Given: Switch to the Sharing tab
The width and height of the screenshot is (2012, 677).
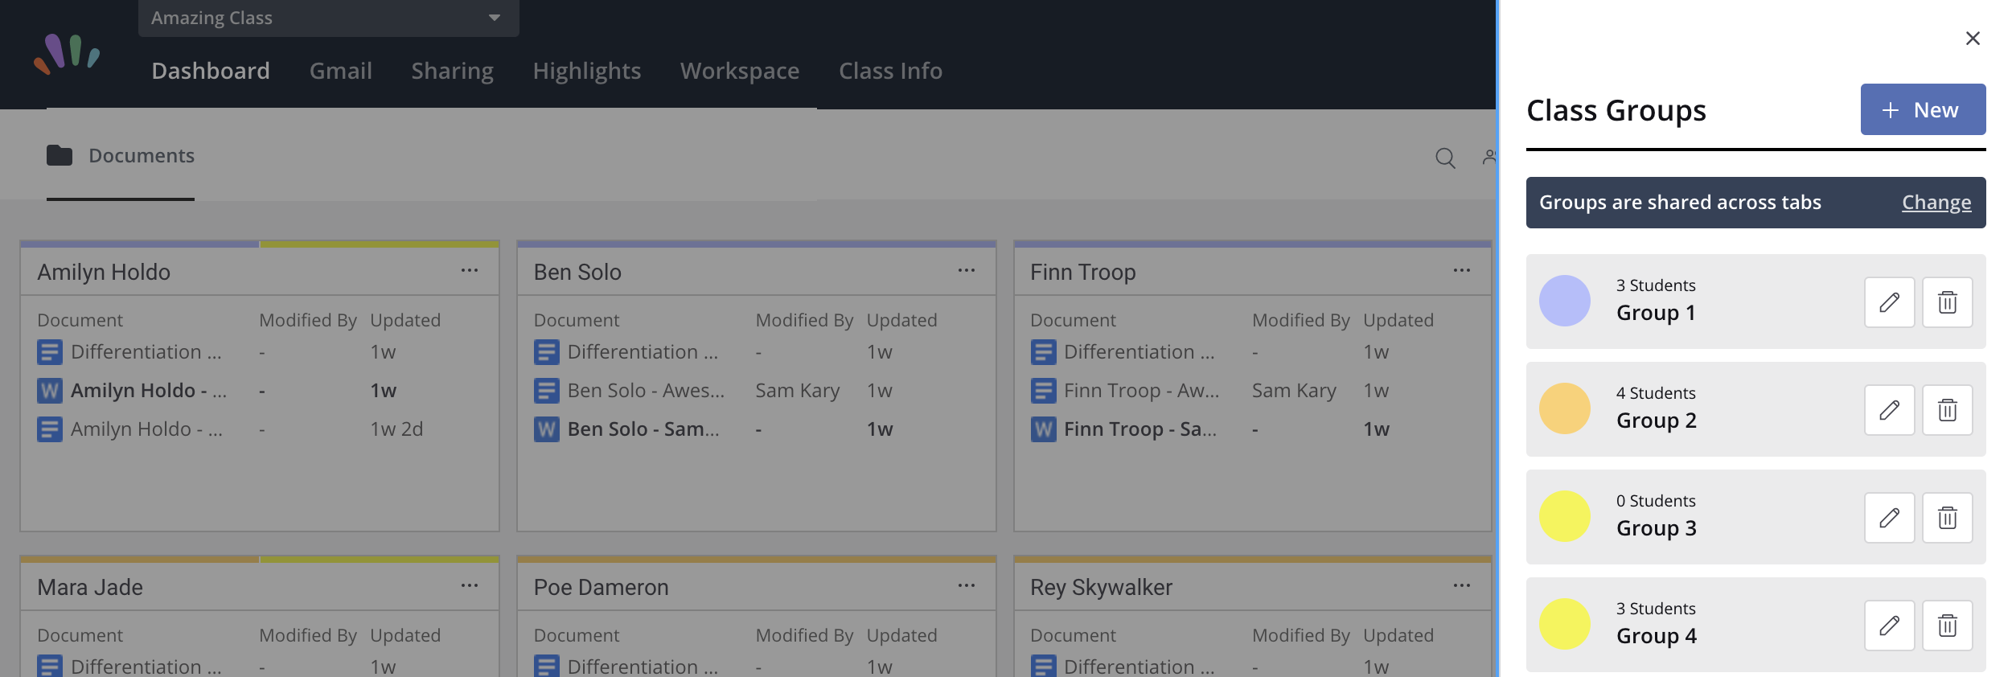Looking at the screenshot, I should 453,71.
